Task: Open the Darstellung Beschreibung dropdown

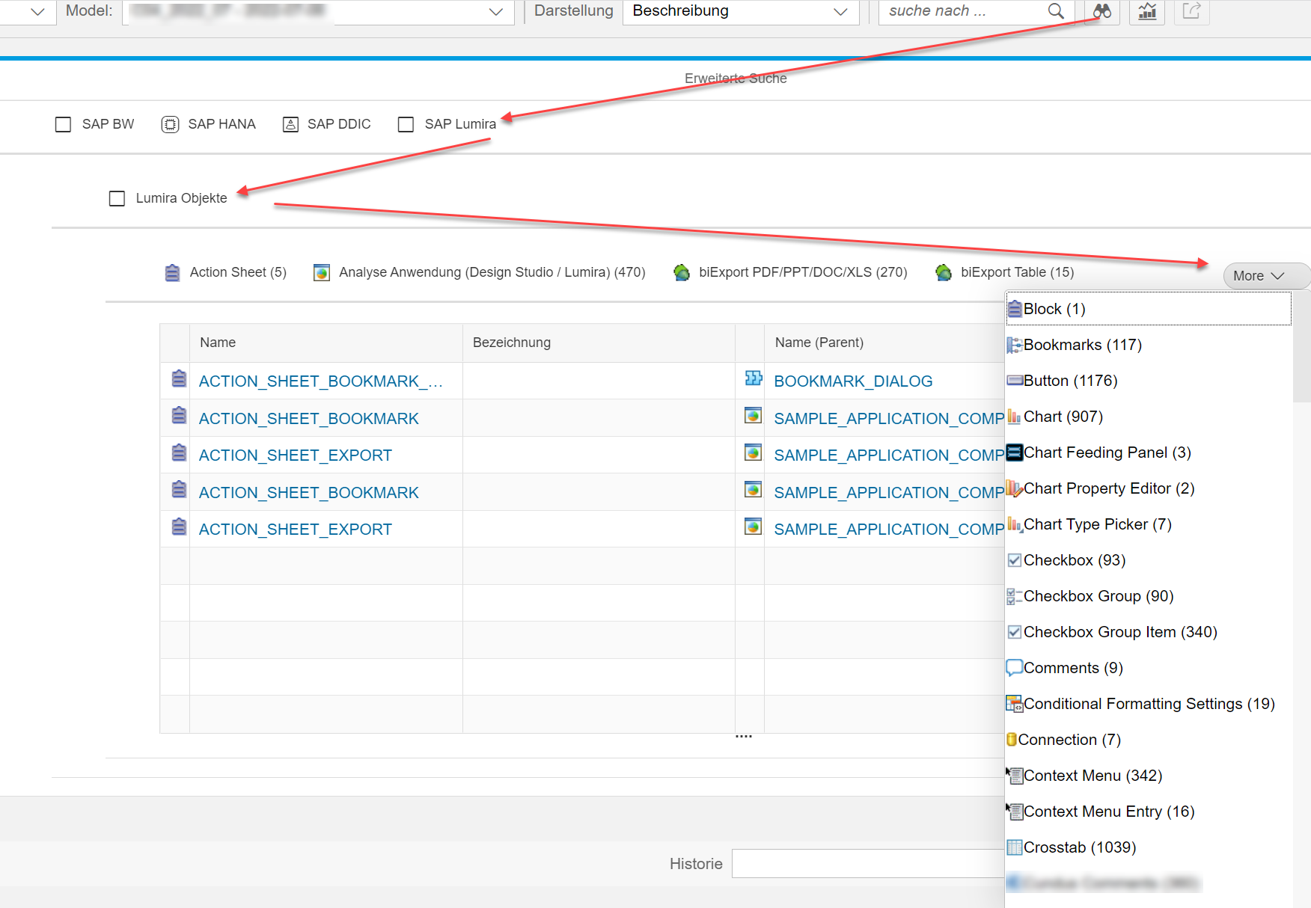Action: pyautogui.click(x=740, y=12)
